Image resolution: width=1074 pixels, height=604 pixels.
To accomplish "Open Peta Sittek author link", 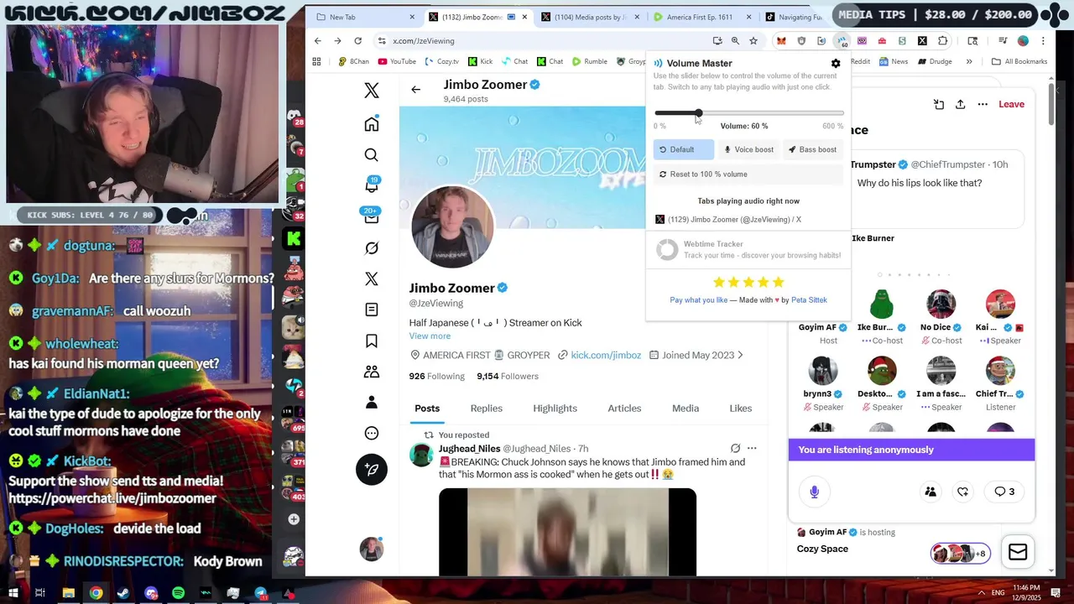I will [x=809, y=299].
